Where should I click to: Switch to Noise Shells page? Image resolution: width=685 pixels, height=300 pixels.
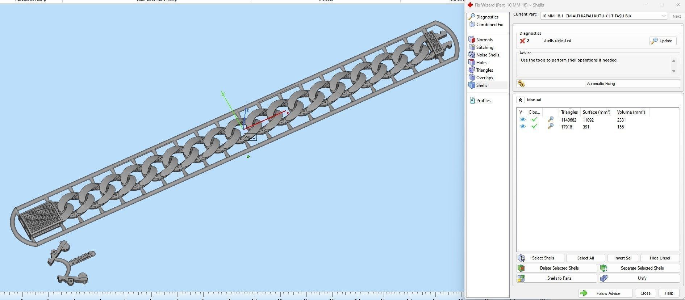click(x=488, y=55)
